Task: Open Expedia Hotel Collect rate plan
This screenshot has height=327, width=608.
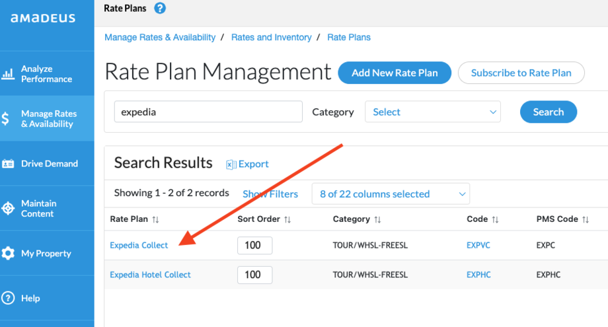Action: click(x=151, y=275)
